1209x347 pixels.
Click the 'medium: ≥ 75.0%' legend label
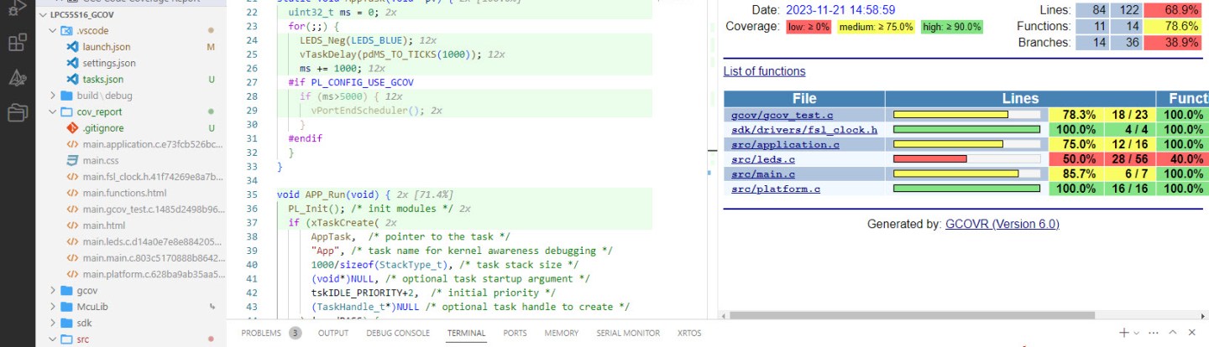click(874, 27)
